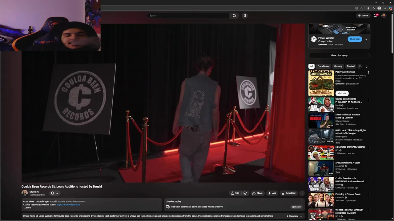Click the Download button
The height and width of the screenshot is (221, 394).
tap(288, 193)
